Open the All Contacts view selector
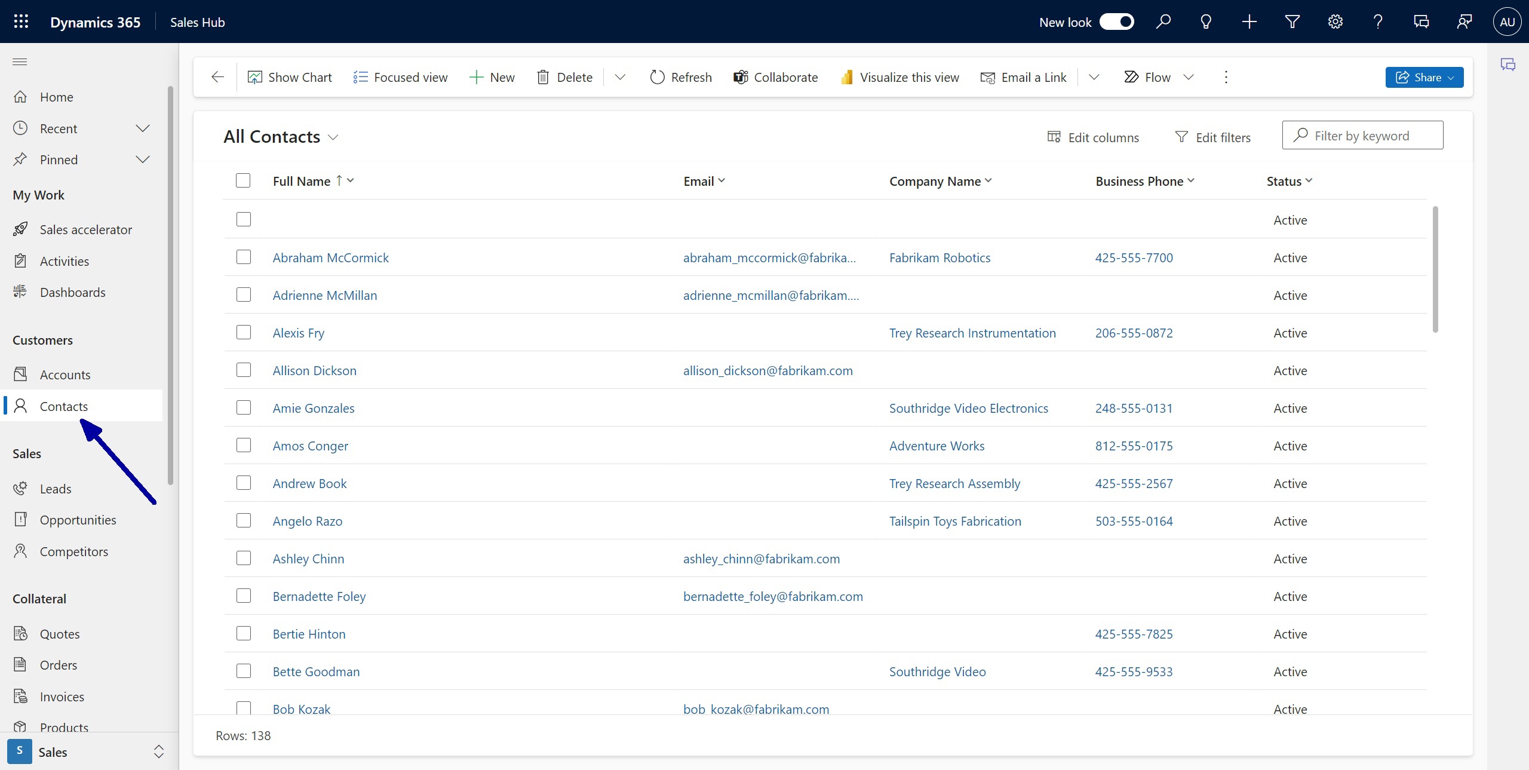The height and width of the screenshot is (770, 1529). pyautogui.click(x=281, y=137)
